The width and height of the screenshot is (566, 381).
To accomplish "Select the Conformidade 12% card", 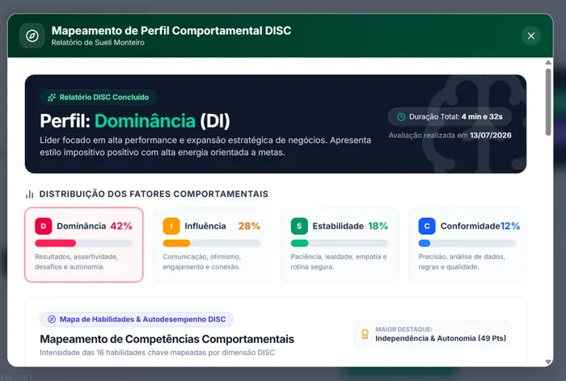I will tap(467, 245).
